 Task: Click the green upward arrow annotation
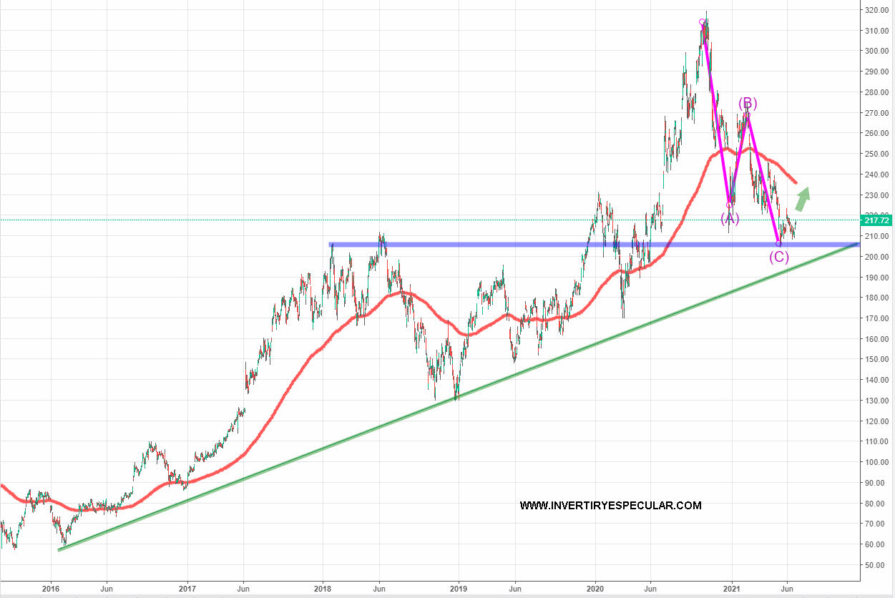click(x=803, y=199)
